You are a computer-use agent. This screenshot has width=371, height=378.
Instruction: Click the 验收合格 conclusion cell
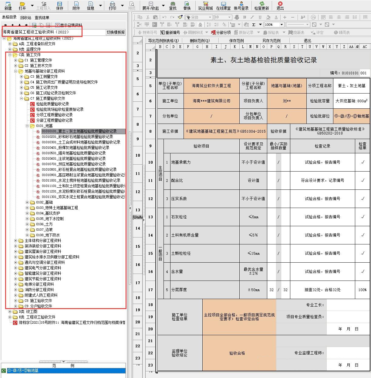(x=239, y=353)
